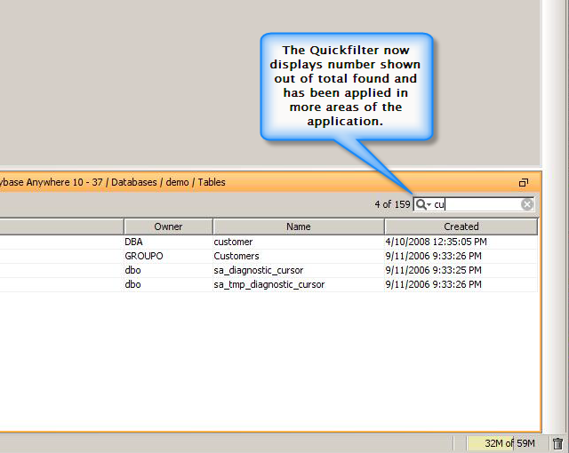This screenshot has height=453, width=569.
Task: Sort the table by the Created column
Action: tap(461, 226)
